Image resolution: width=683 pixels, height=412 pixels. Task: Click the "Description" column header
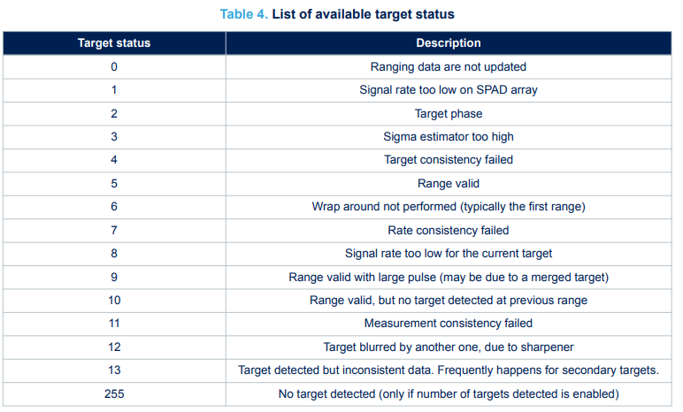[x=449, y=43]
